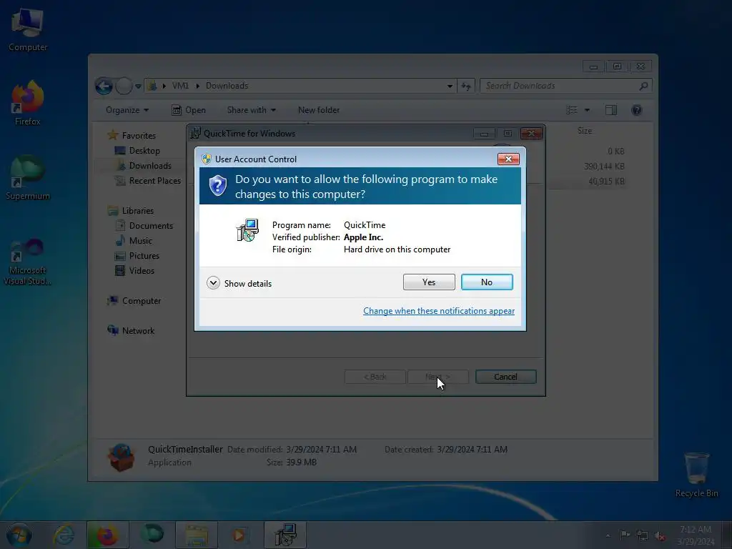Image resolution: width=732 pixels, height=549 pixels.
Task: Click the change view icon
Action: pos(571,110)
